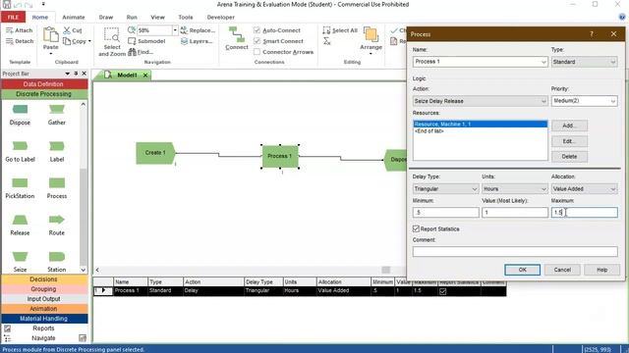Select the Station module icon

(x=57, y=256)
